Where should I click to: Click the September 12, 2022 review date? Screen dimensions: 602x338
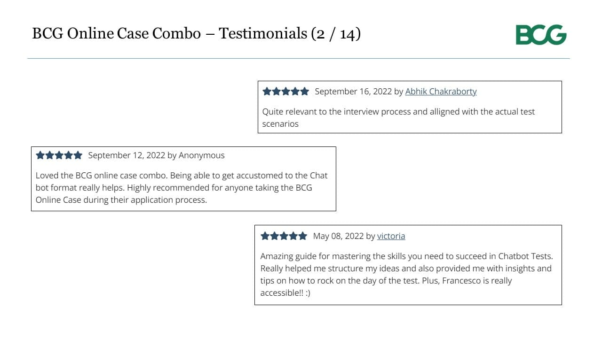click(127, 155)
